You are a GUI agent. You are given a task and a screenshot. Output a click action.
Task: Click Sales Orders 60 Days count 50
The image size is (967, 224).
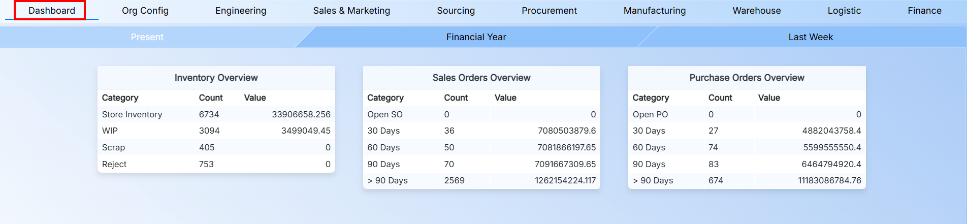[449, 147]
